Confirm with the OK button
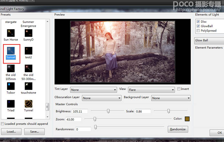This screenshot has width=224, height=142. pos(217,133)
